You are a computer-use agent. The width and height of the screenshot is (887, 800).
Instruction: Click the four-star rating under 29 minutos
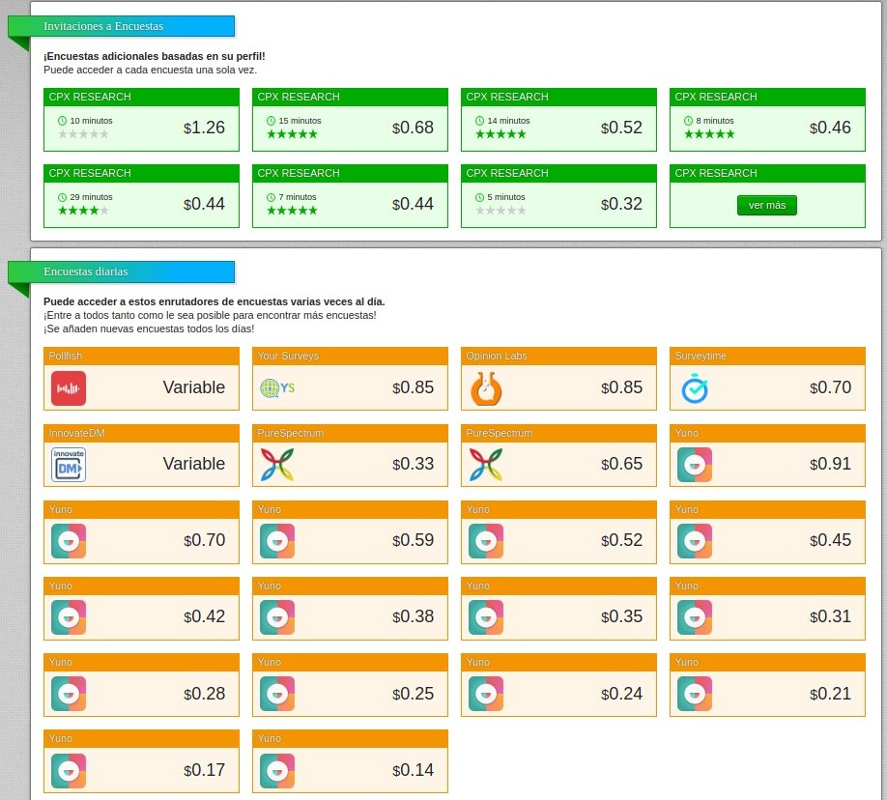[x=83, y=211]
